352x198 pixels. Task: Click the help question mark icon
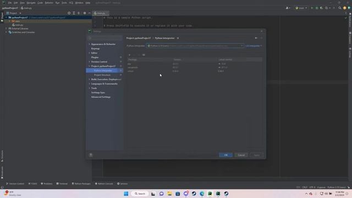click(x=91, y=155)
